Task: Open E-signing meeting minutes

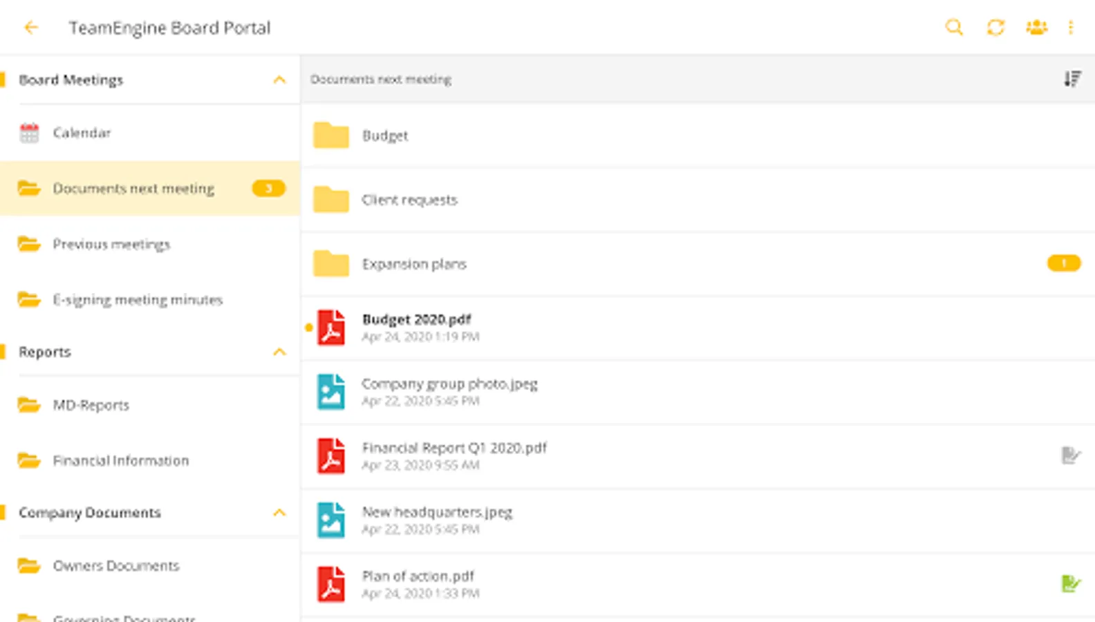Action: click(x=138, y=300)
